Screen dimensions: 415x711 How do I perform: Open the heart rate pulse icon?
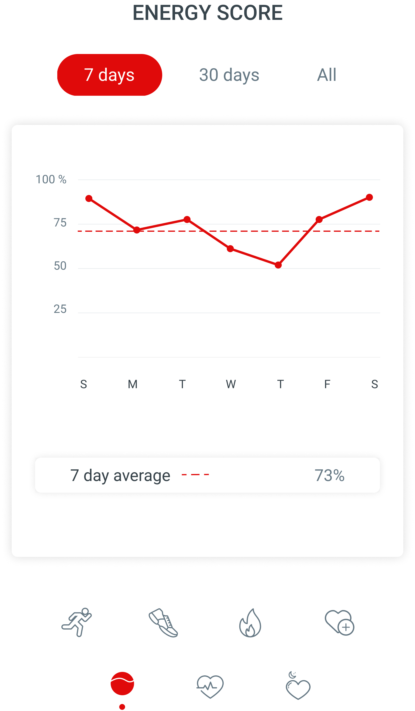point(210,686)
